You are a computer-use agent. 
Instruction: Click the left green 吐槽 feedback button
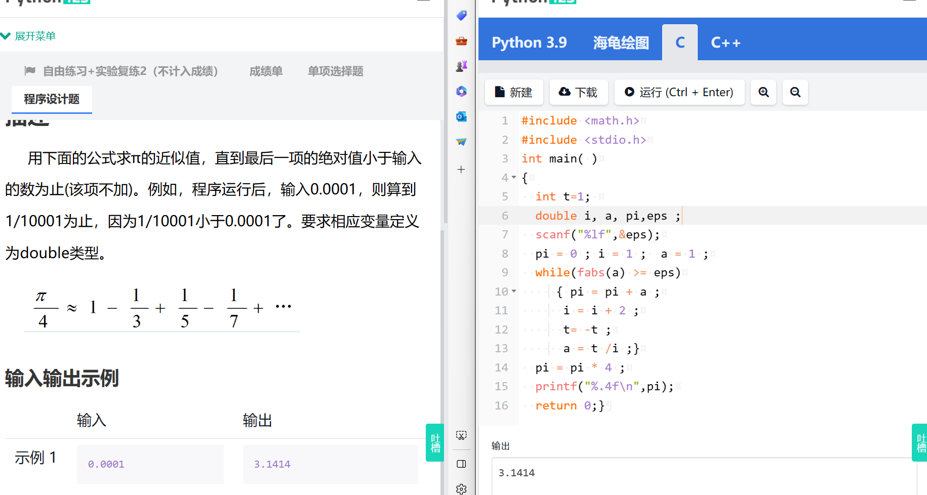pyautogui.click(x=435, y=442)
